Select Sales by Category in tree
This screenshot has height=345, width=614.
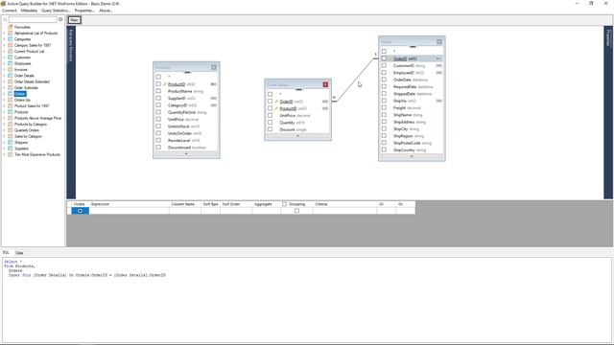click(28, 136)
